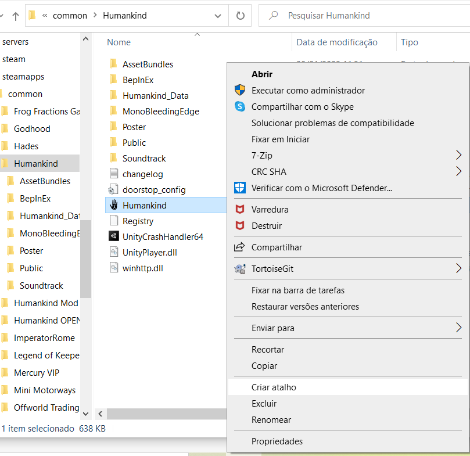Click the changelog text file icon
The height and width of the screenshot is (456, 470).
114,174
